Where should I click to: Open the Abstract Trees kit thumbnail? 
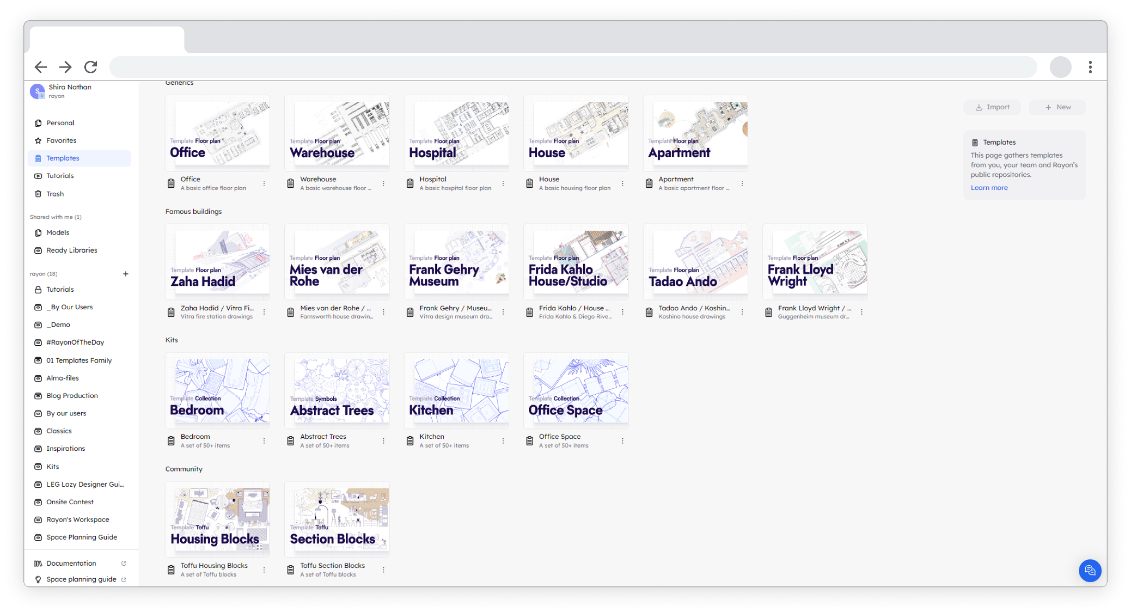pos(337,390)
